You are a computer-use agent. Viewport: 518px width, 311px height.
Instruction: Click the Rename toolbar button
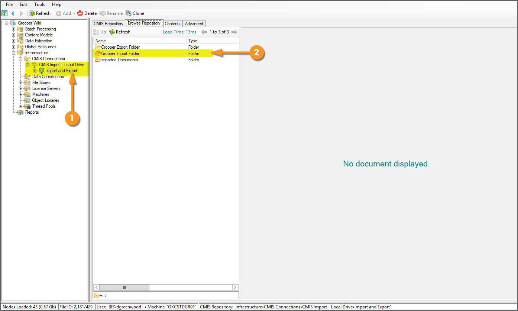click(111, 13)
